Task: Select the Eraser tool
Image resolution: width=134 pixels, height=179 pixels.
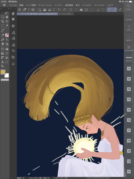Action: click(3, 44)
